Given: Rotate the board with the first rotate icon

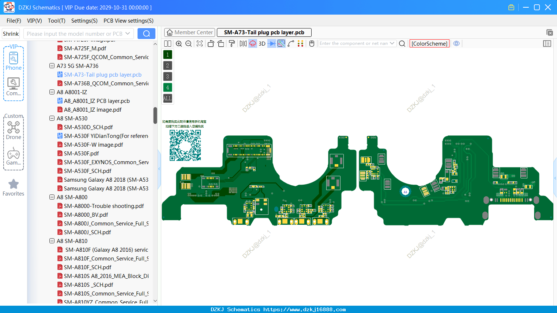Looking at the screenshot, I should tap(211, 43).
